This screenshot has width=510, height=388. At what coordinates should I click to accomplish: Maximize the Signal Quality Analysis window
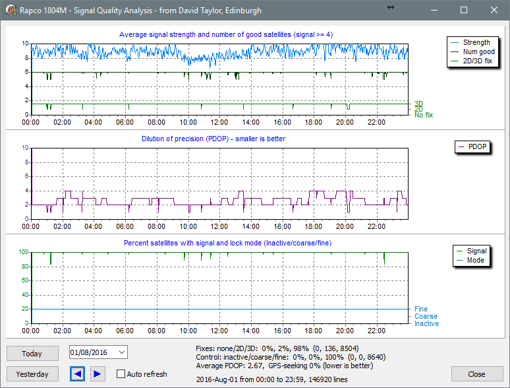[464, 10]
